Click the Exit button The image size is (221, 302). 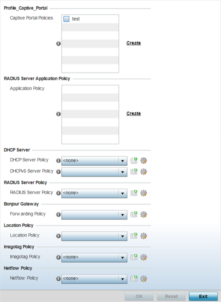point(203,296)
